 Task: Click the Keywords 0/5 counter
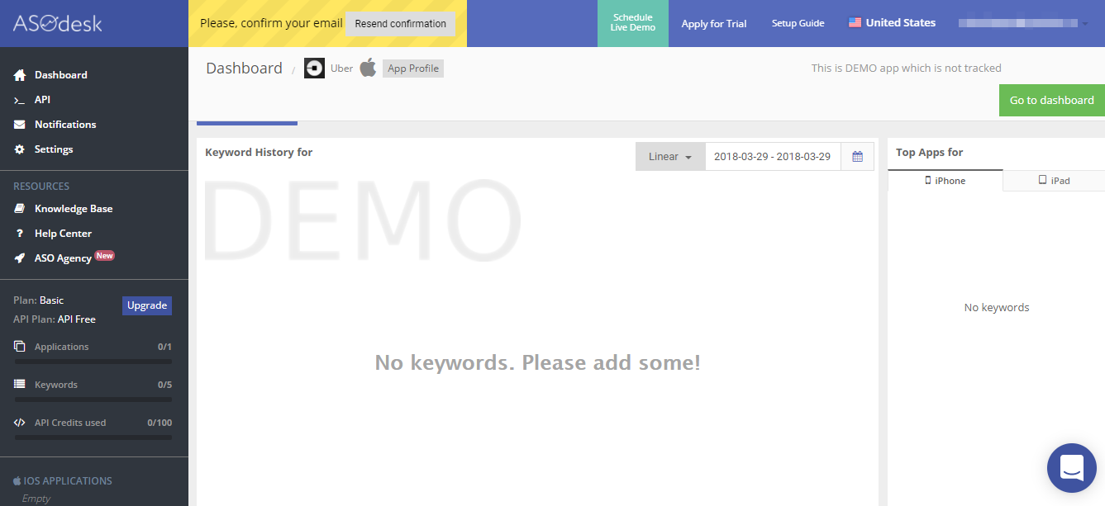[x=164, y=385]
